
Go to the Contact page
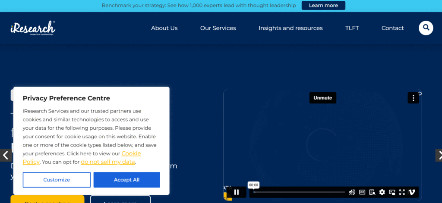[x=393, y=28]
